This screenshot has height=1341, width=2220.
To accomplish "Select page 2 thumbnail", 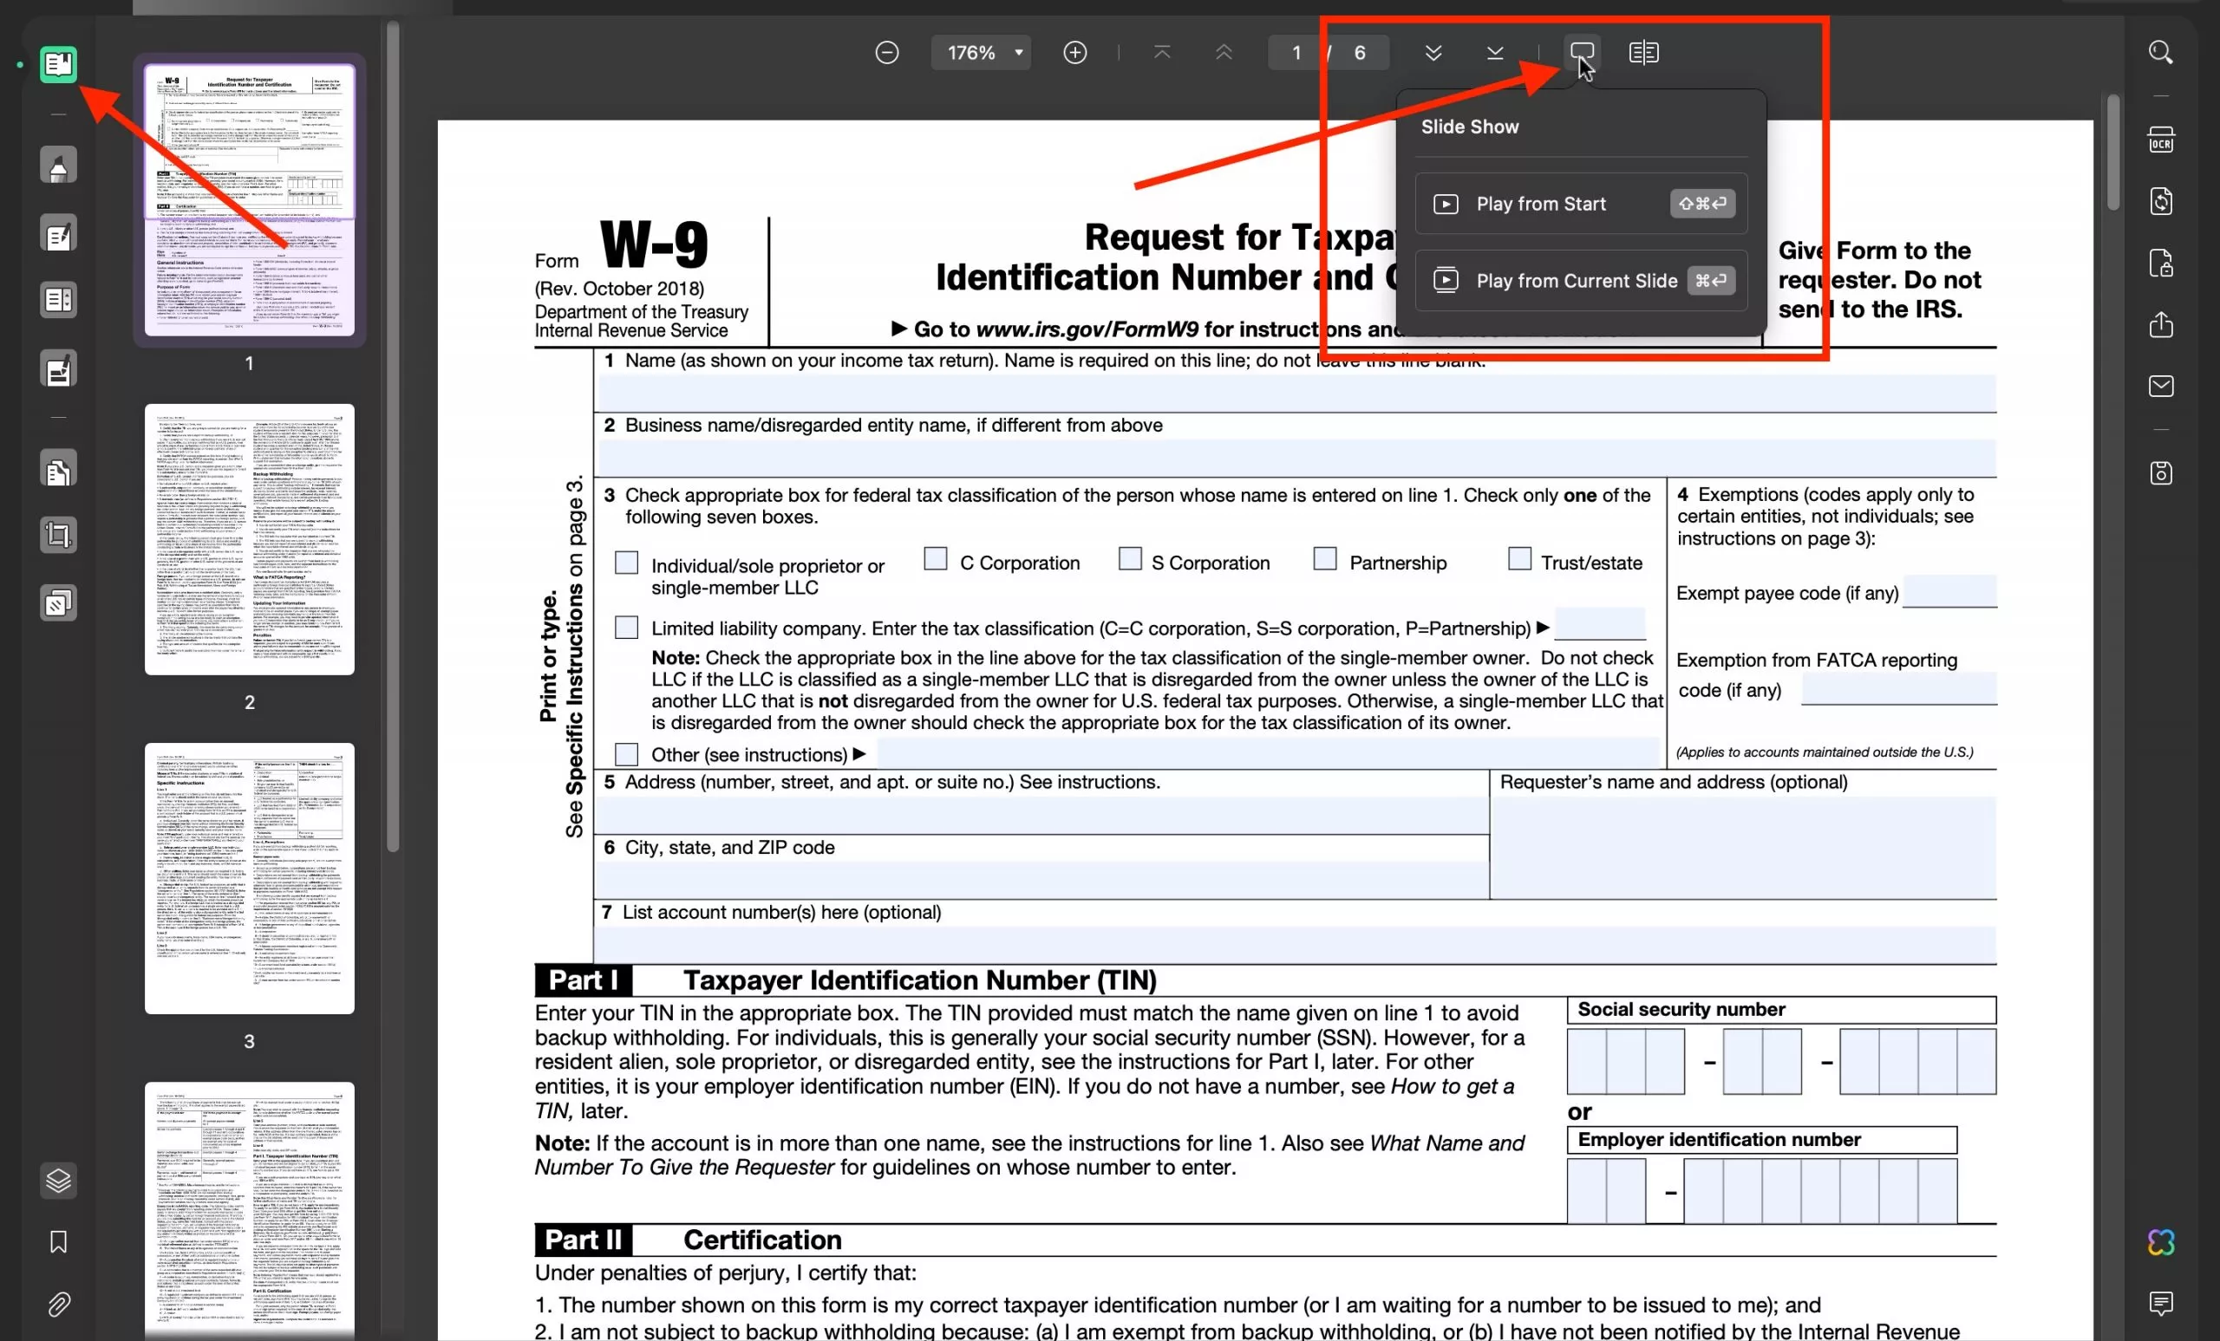I will (250, 538).
